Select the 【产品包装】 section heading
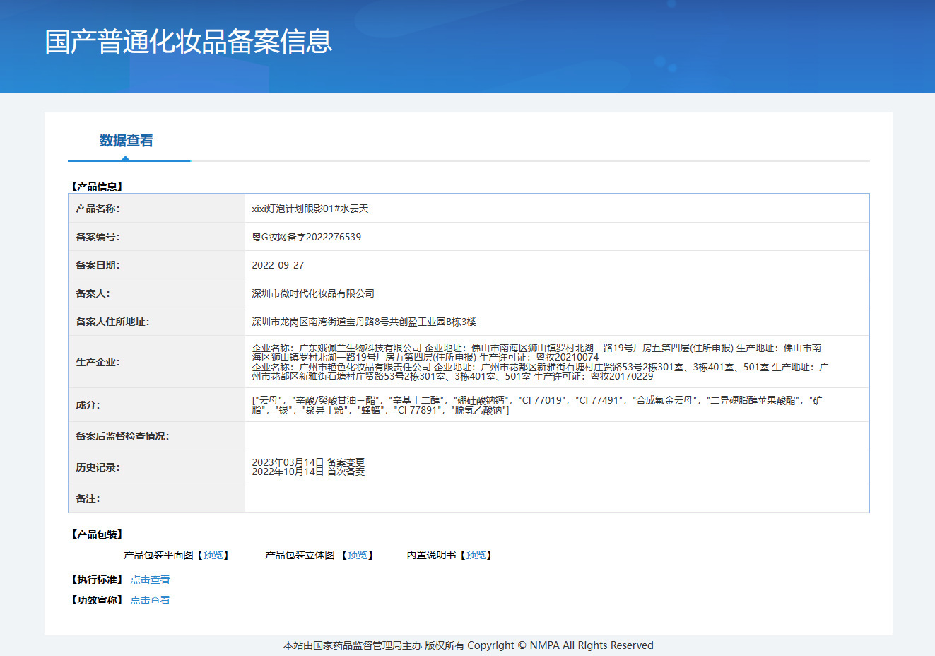This screenshot has height=656, width=935. 98,534
